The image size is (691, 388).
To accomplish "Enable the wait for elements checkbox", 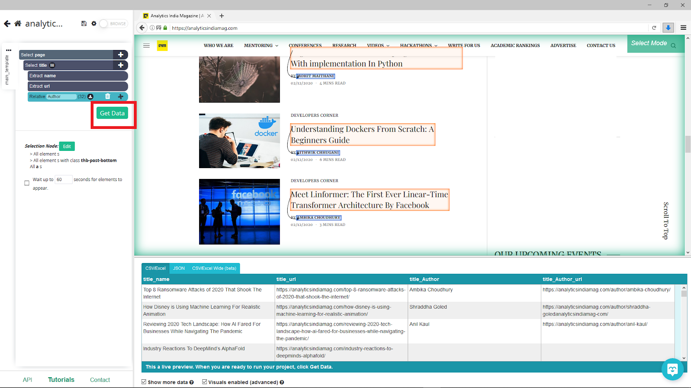I will (27, 183).
